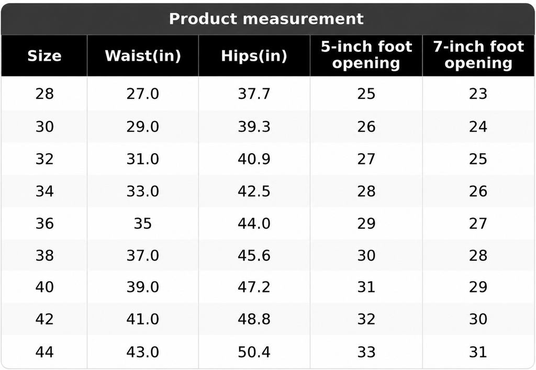536x370 pixels.
Task: Click the hips value 50.4
Action: coord(254,352)
